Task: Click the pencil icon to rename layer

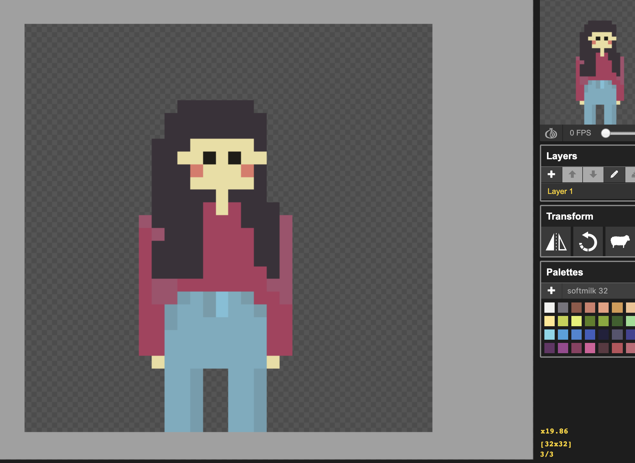Action: [x=614, y=174]
